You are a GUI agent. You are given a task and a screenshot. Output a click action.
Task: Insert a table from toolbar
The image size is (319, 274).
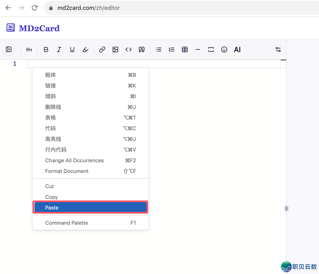tap(185, 49)
